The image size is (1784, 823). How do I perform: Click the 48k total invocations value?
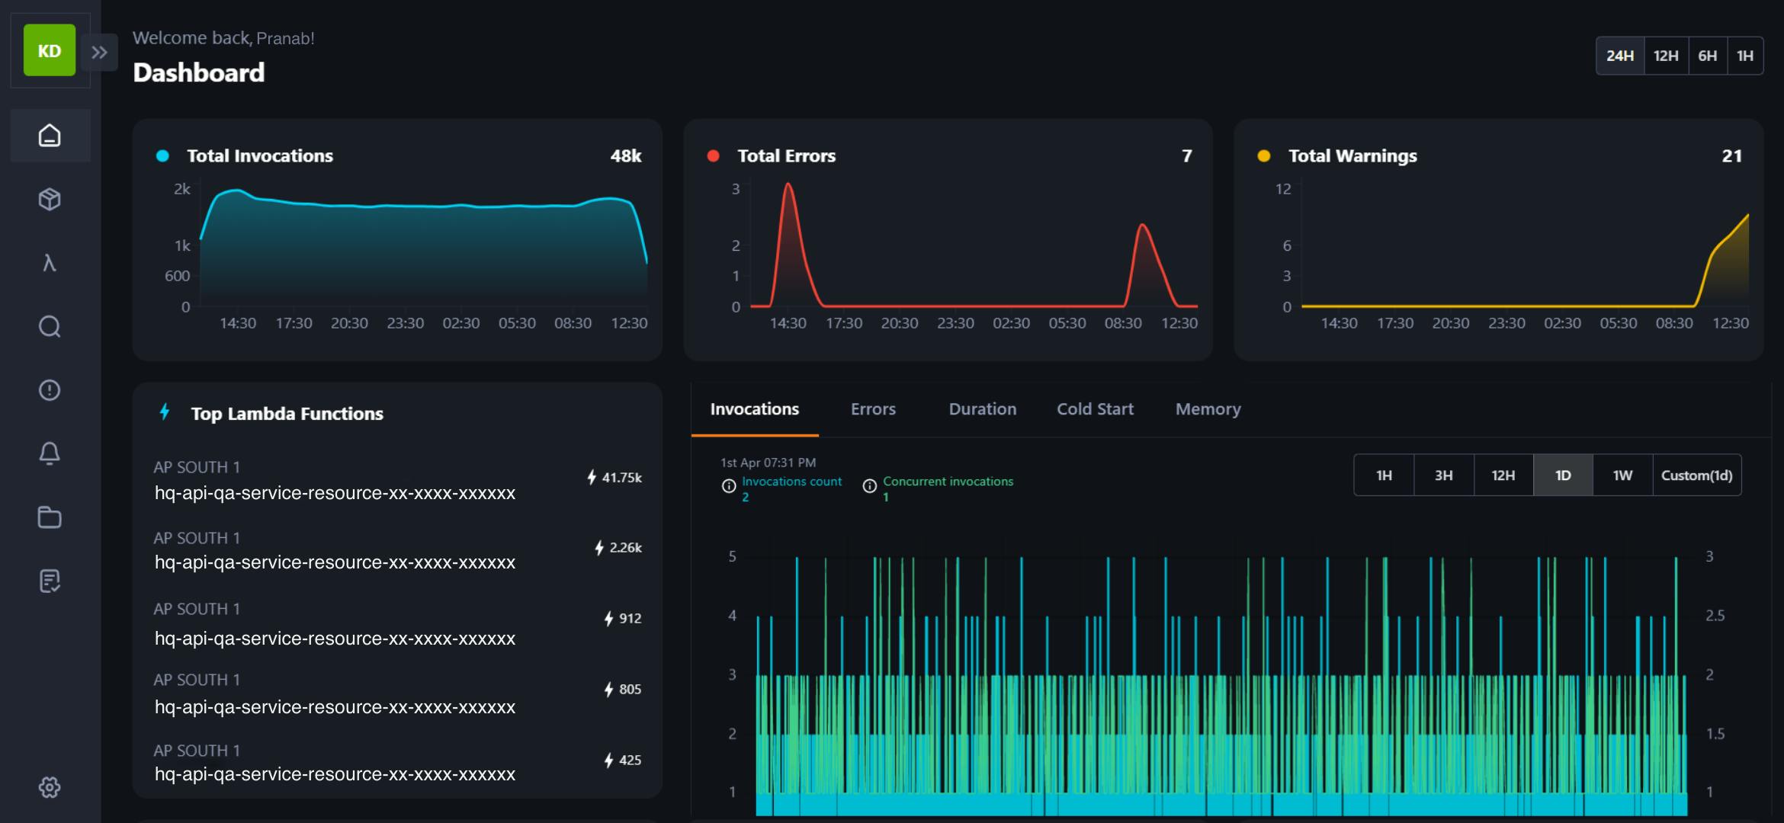coord(626,156)
